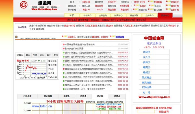Switch small chart to 铂金 tab
This screenshot has height=114, width=195.
point(42,55)
